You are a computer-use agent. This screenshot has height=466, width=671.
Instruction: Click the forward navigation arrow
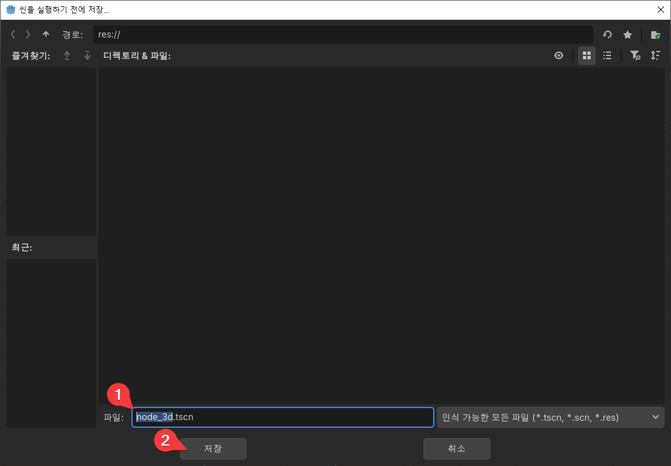click(x=28, y=34)
